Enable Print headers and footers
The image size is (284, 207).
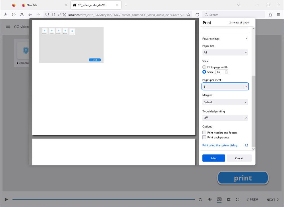[204, 133]
